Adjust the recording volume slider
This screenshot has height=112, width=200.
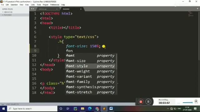point(187,102)
